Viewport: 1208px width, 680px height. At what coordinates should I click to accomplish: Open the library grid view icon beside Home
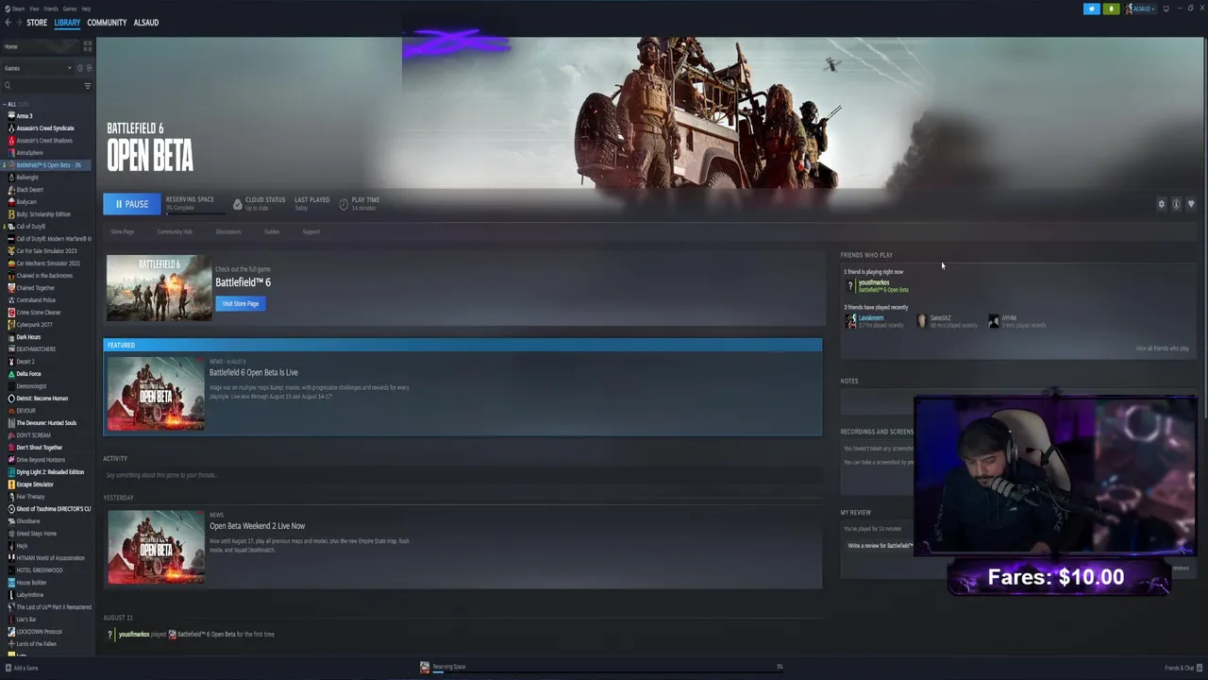(x=88, y=46)
